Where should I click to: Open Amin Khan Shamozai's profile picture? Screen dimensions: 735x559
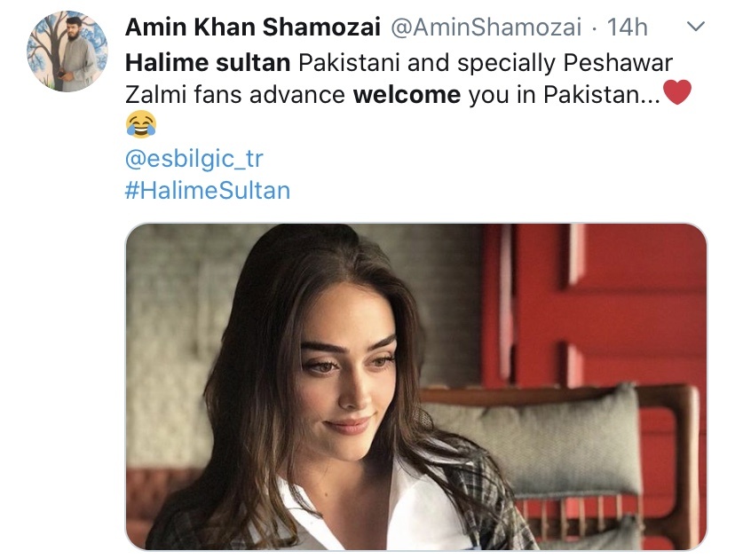[x=67, y=51]
